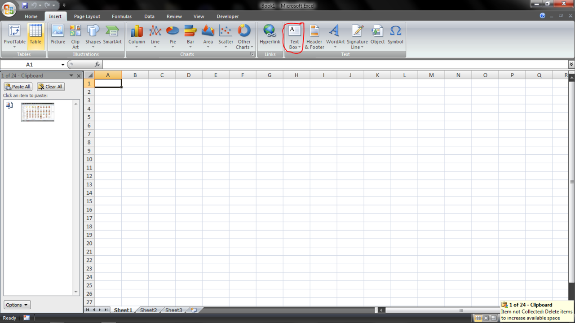The image size is (575, 323).
Task: Insert a Picture from file
Action: (57, 35)
